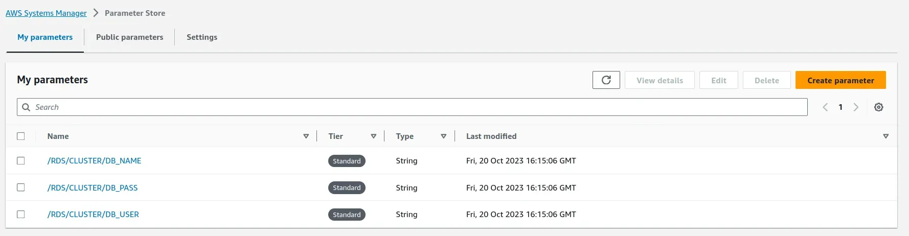Go to next page arrow
The width and height of the screenshot is (909, 236).
point(856,107)
